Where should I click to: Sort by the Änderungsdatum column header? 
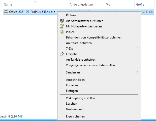tap(81, 5)
